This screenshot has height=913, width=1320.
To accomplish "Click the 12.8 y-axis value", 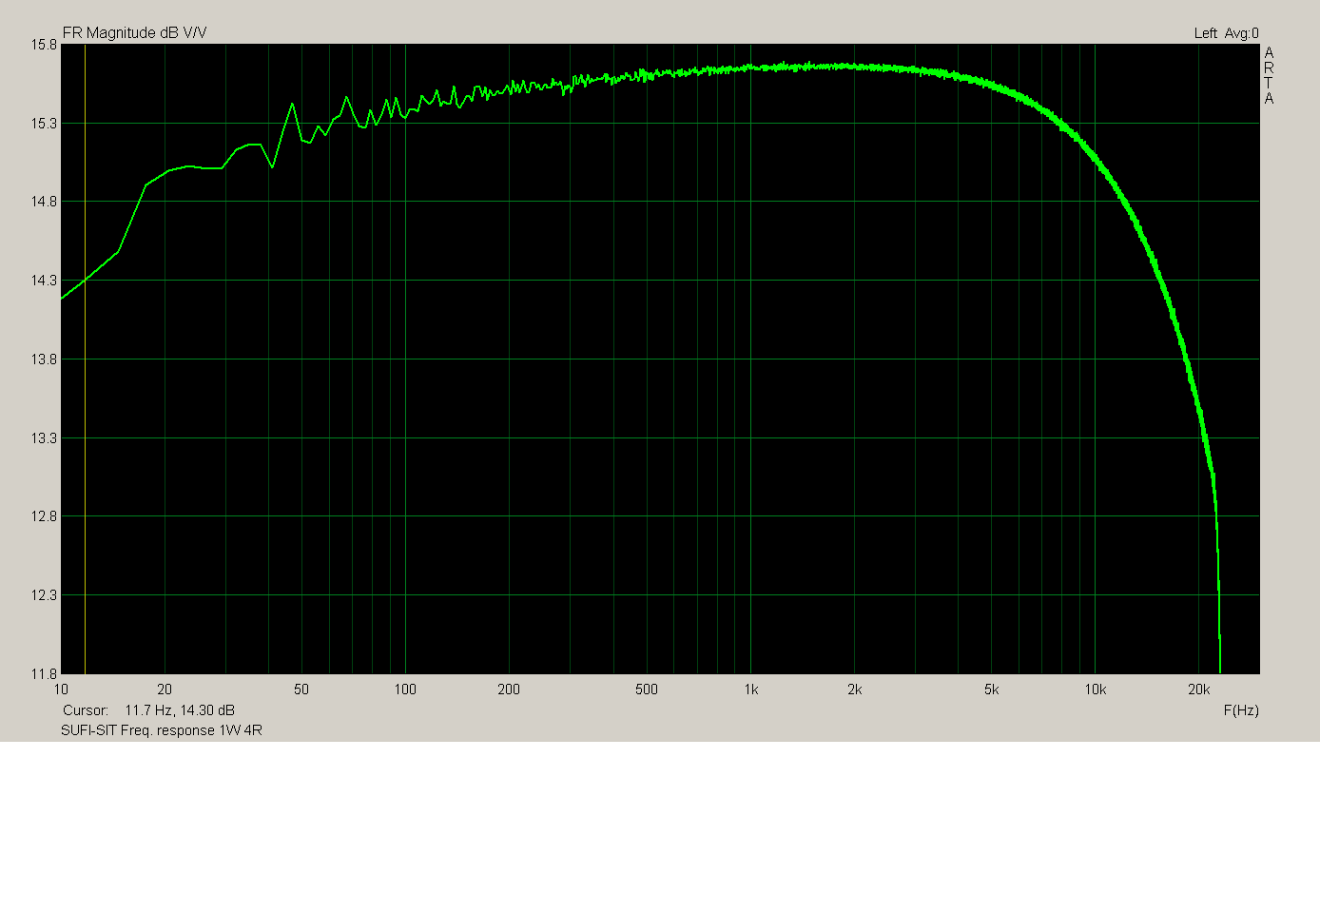I will [44, 516].
